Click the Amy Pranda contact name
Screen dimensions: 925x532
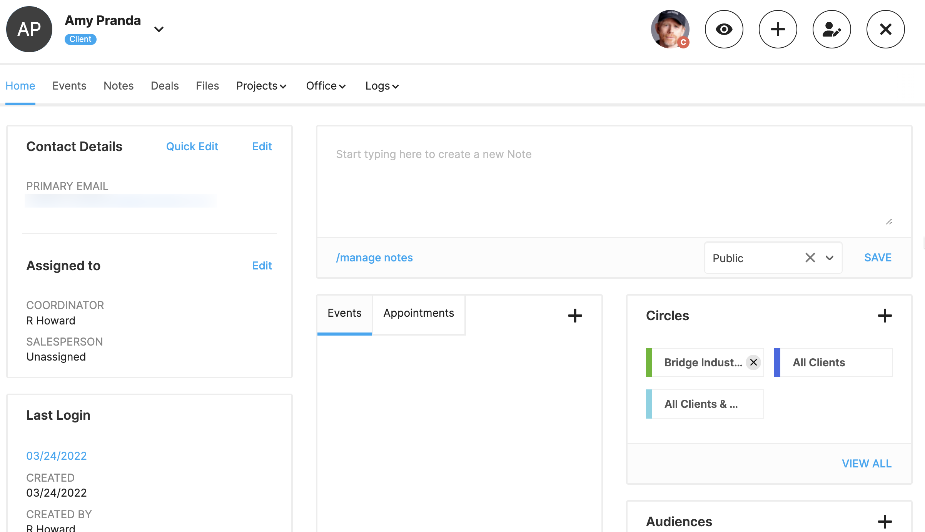tap(103, 20)
